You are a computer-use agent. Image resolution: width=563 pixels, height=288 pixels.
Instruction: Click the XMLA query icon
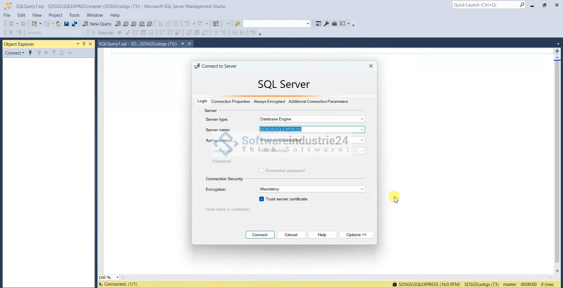point(142,24)
